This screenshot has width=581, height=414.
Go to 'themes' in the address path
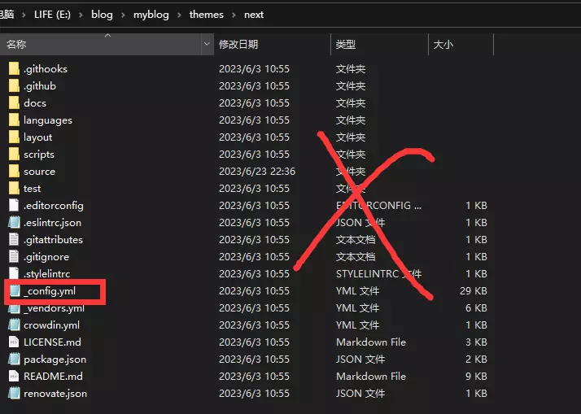point(206,15)
